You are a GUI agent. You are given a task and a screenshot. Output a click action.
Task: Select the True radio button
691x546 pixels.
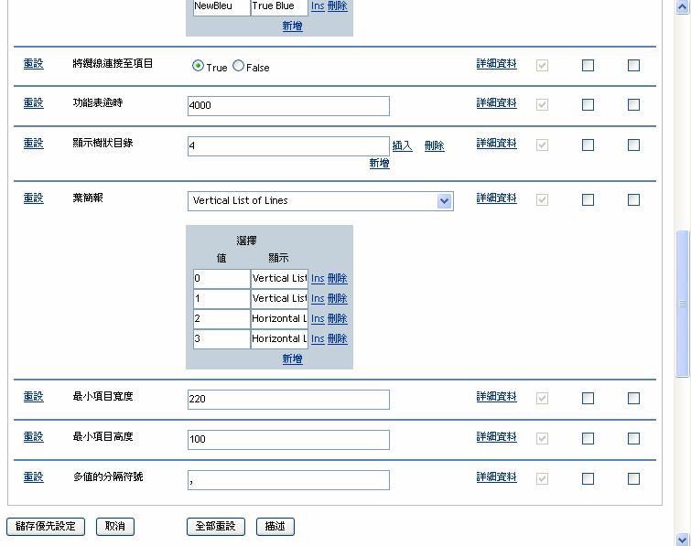tap(198, 67)
